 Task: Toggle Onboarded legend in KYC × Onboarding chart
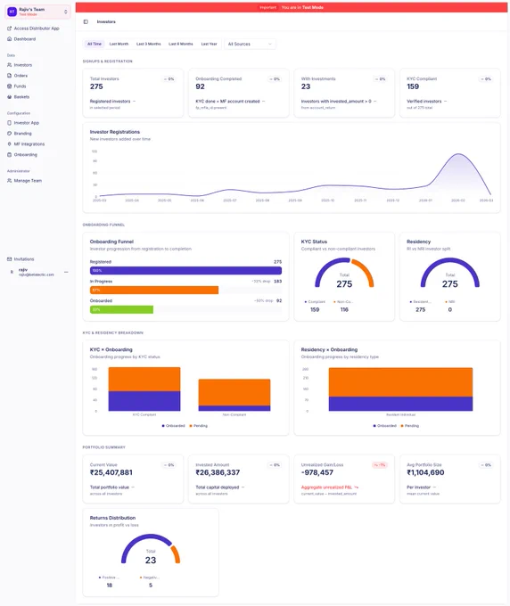[x=173, y=426]
